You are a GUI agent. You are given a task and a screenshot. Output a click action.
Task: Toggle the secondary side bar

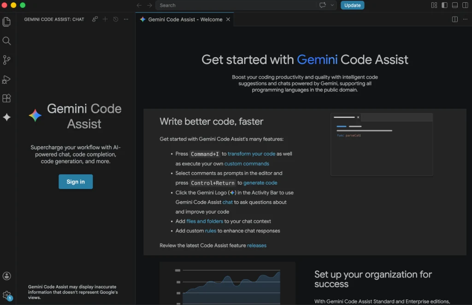pyautogui.click(x=465, y=5)
